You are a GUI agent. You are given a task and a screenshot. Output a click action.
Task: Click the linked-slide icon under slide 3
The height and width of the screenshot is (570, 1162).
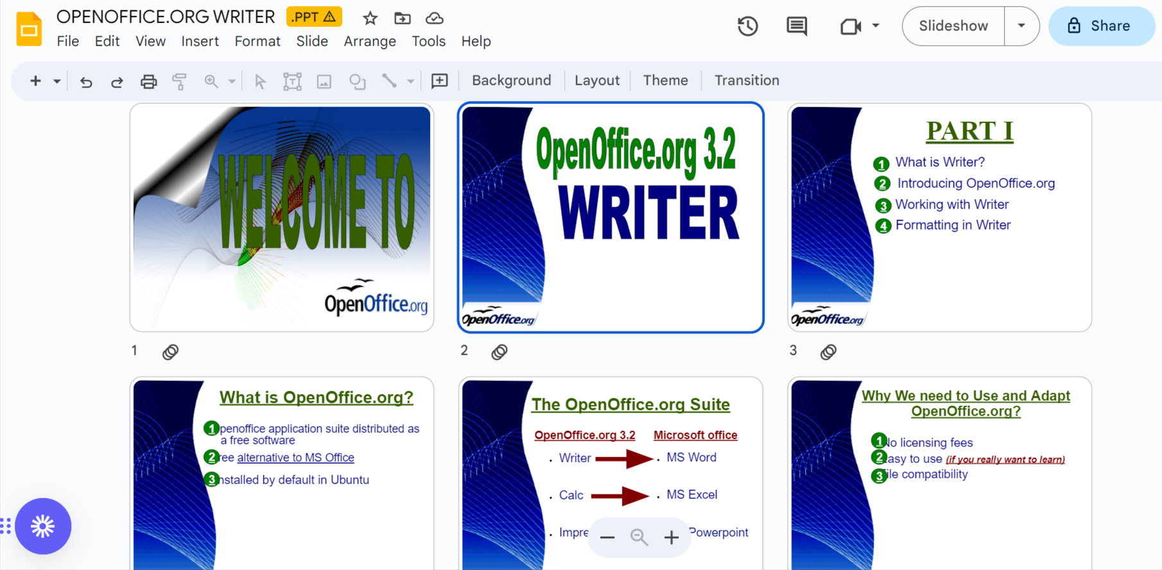(828, 352)
